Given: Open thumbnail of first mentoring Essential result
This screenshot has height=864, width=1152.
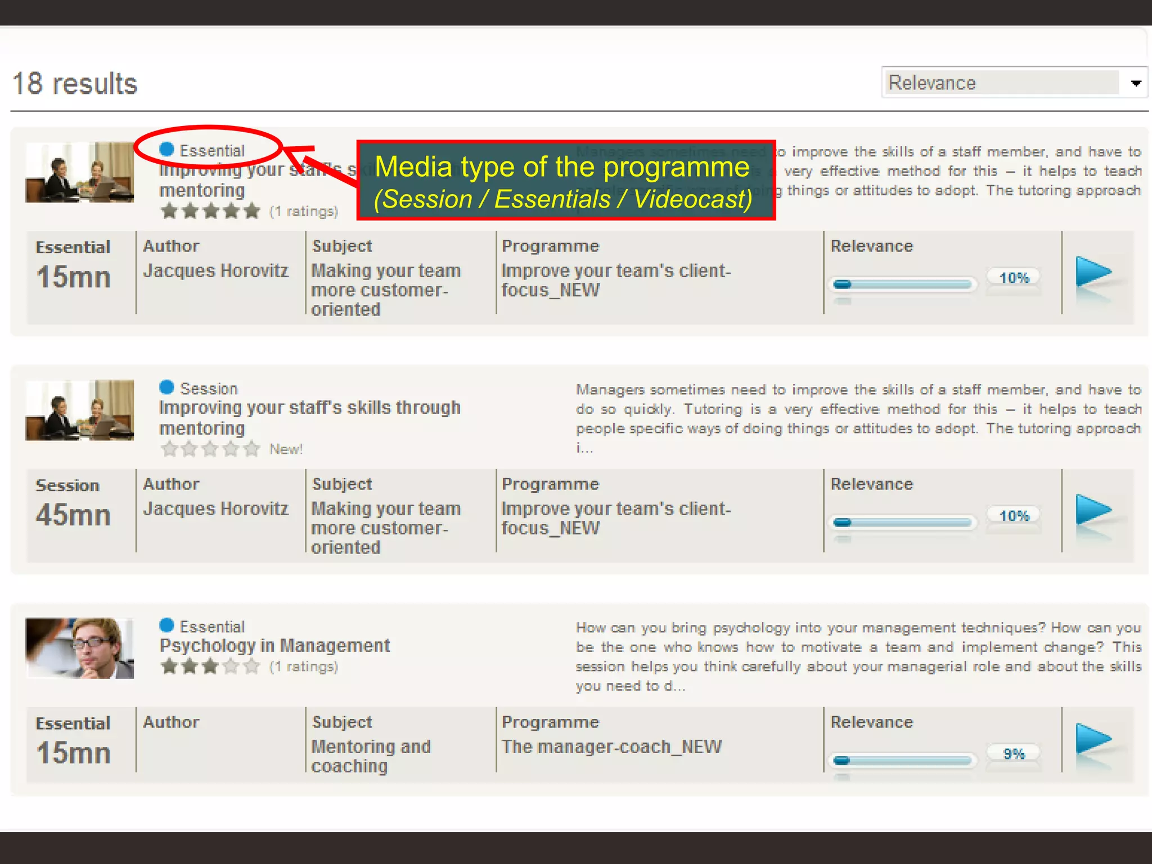Looking at the screenshot, I should 79,172.
